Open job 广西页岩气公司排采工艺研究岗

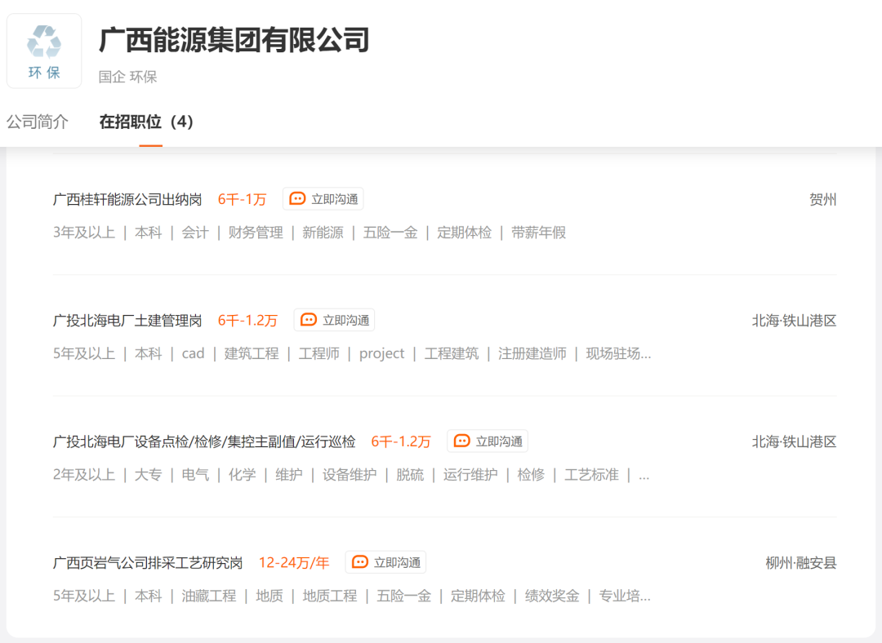(x=148, y=563)
